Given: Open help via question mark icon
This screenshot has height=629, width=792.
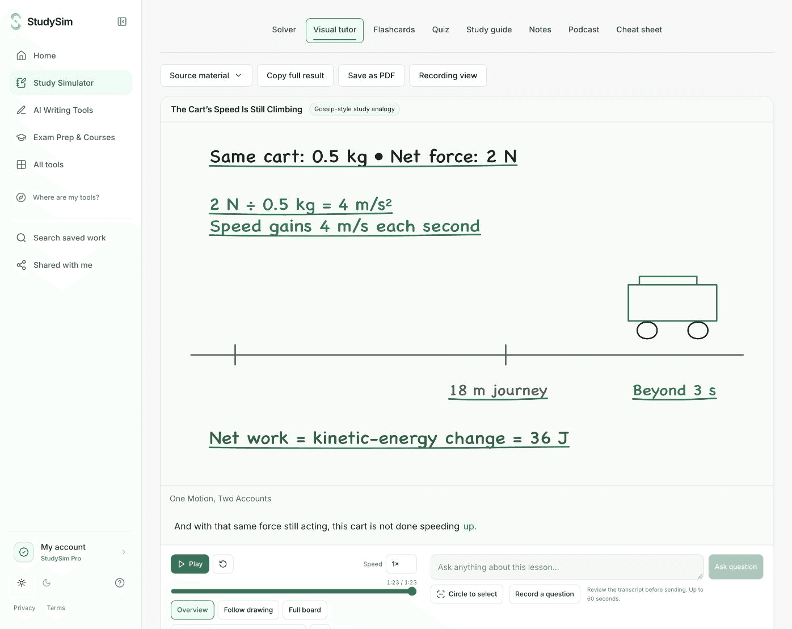Looking at the screenshot, I should coord(120,582).
